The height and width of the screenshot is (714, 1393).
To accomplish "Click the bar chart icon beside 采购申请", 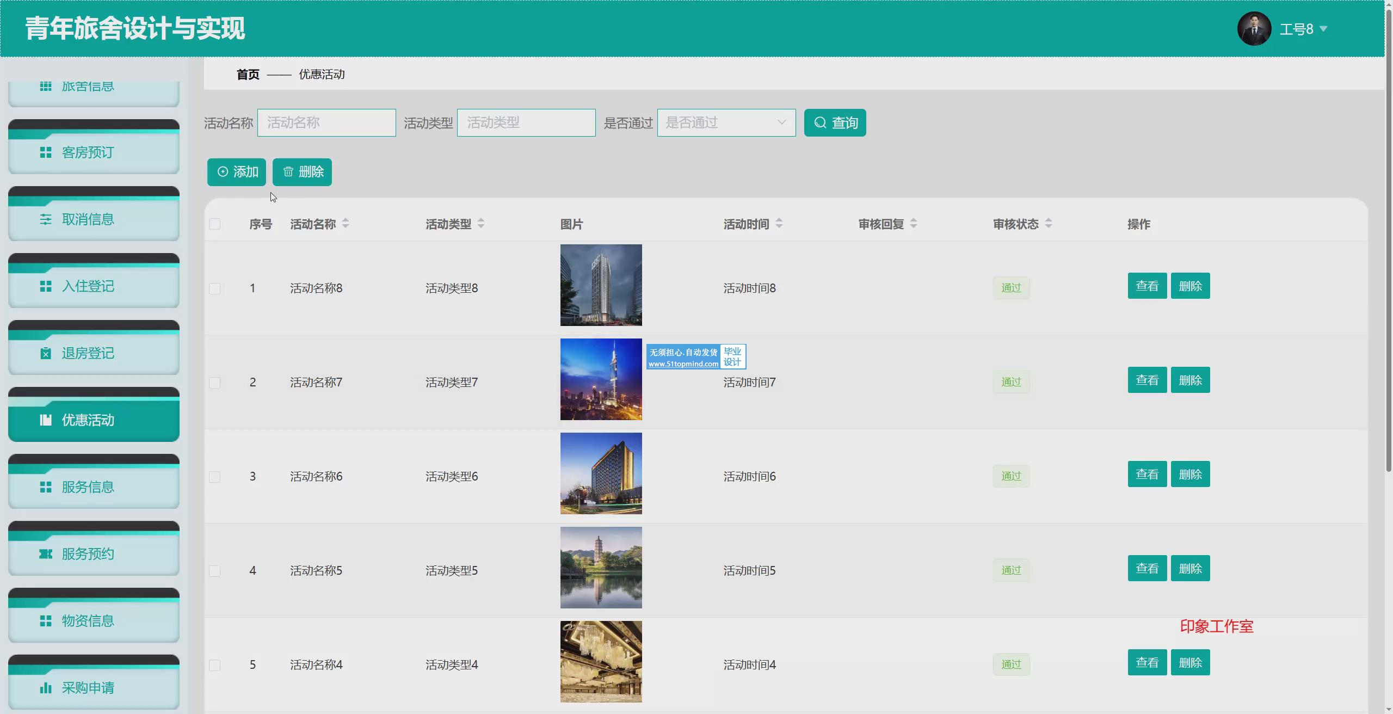I will [x=46, y=688].
